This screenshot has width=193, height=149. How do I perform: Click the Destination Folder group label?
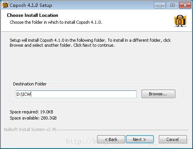(30, 84)
